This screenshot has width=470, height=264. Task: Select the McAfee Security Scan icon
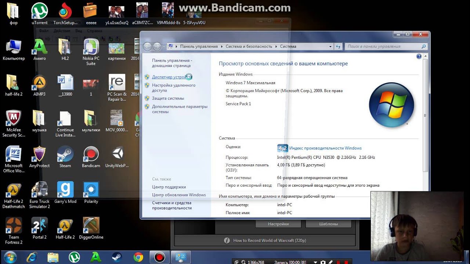[14, 124]
